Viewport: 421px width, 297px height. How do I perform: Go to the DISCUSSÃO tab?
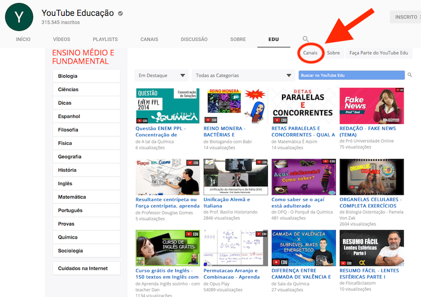click(x=194, y=39)
